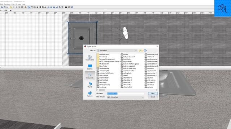Expand the Files of Type dropdown
Image resolution: width=231 pixels, height=129 pixels.
[125, 97]
